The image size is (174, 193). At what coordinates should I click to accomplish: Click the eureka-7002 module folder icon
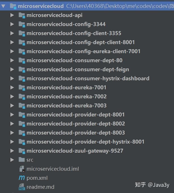22,97
